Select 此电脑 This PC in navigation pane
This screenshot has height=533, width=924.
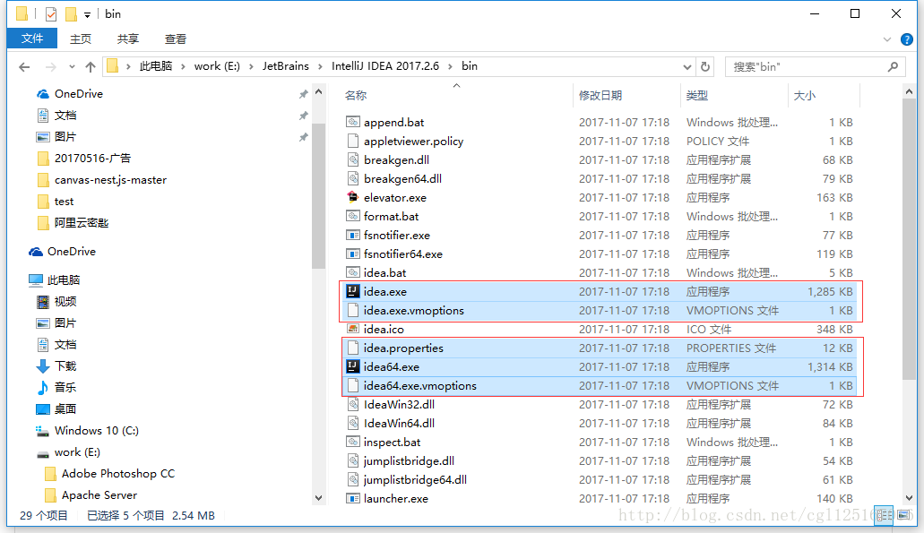pyautogui.click(x=54, y=279)
